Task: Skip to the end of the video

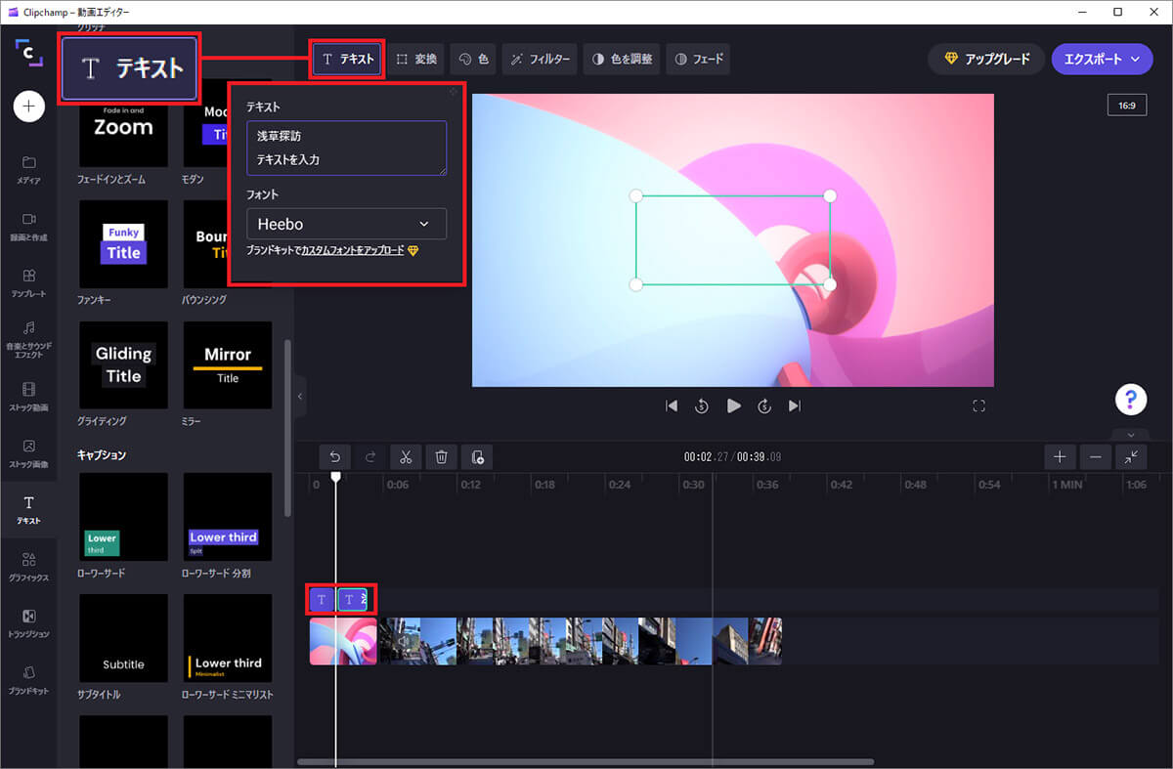Action: click(795, 406)
